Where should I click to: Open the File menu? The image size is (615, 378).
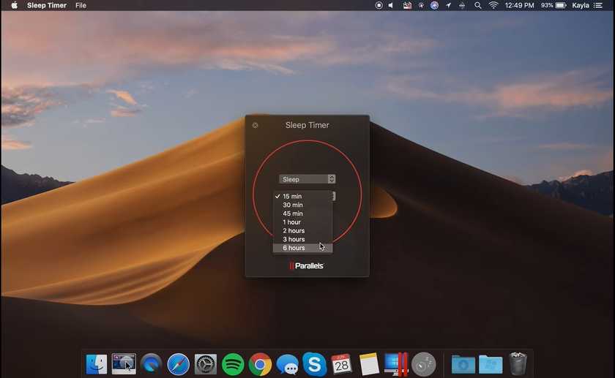pos(81,5)
